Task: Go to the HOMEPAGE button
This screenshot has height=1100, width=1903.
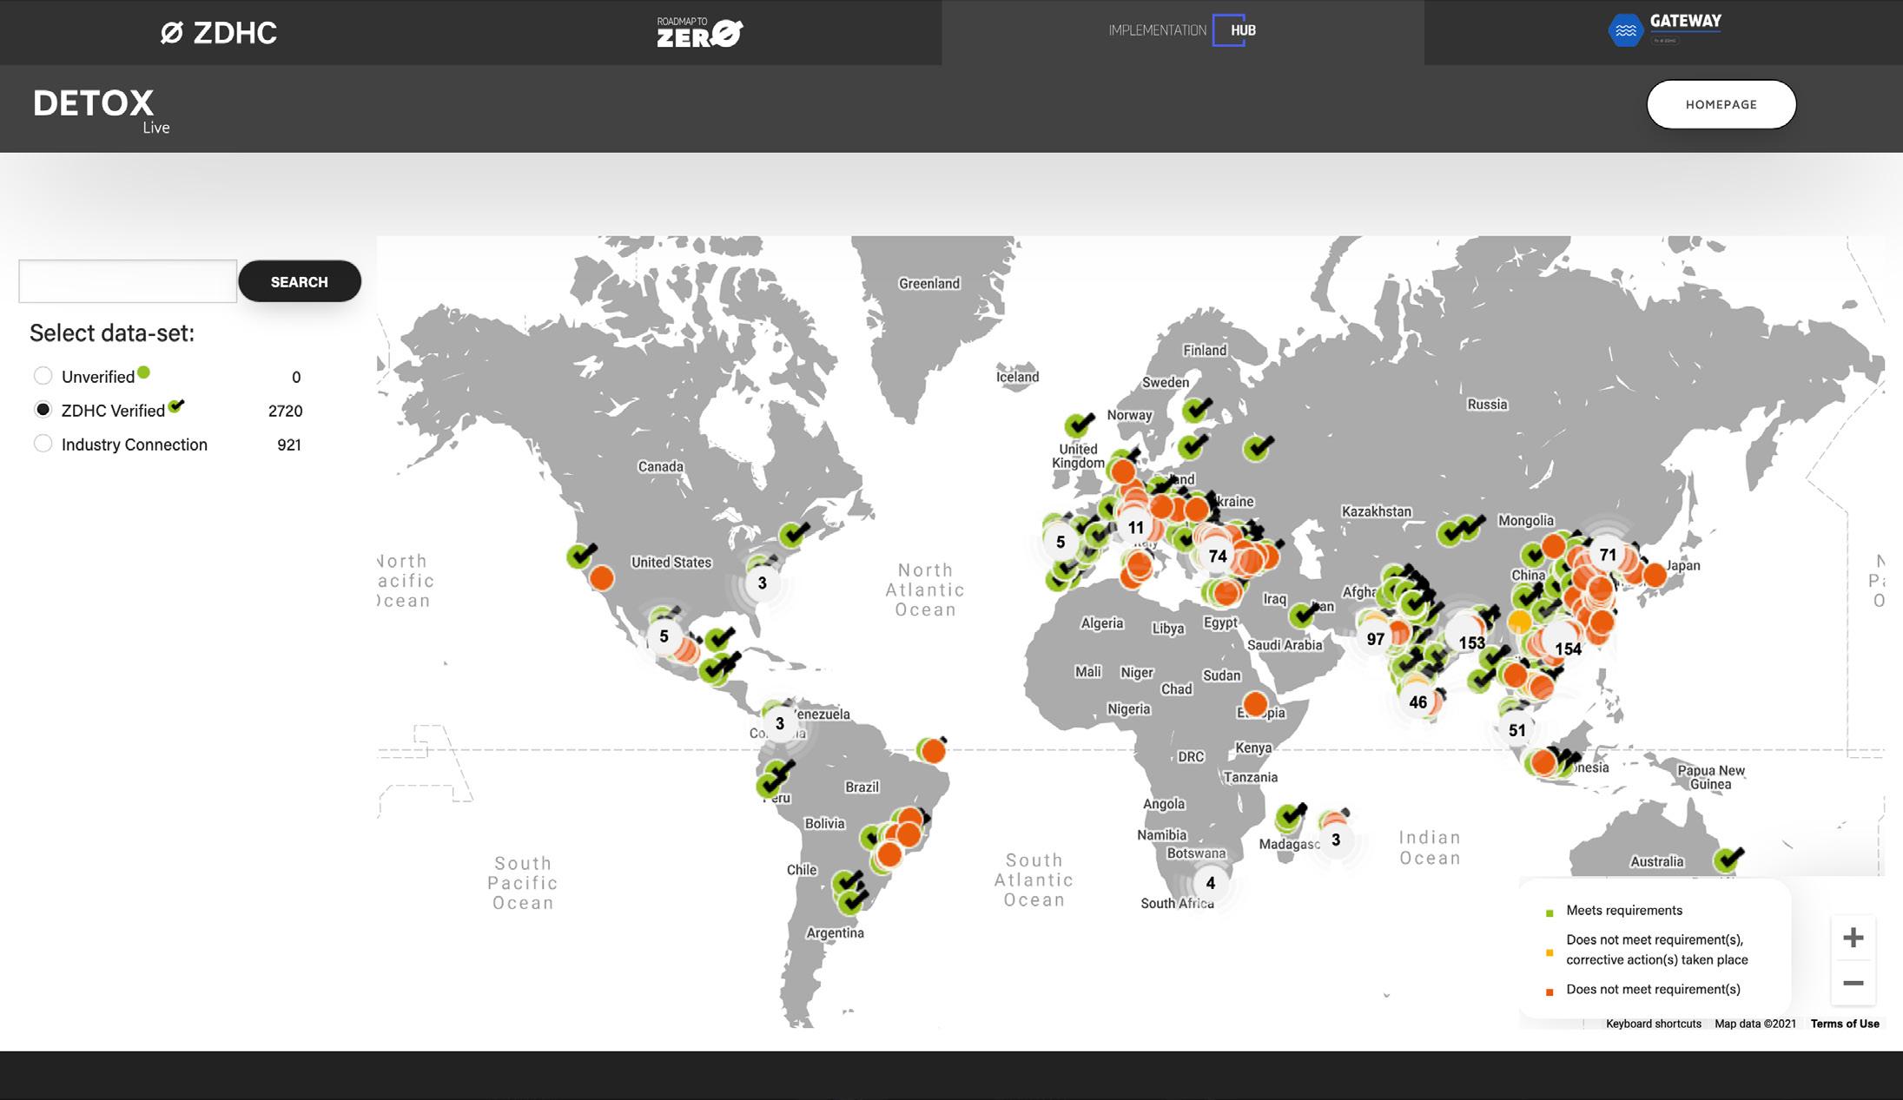Action: point(1720,104)
